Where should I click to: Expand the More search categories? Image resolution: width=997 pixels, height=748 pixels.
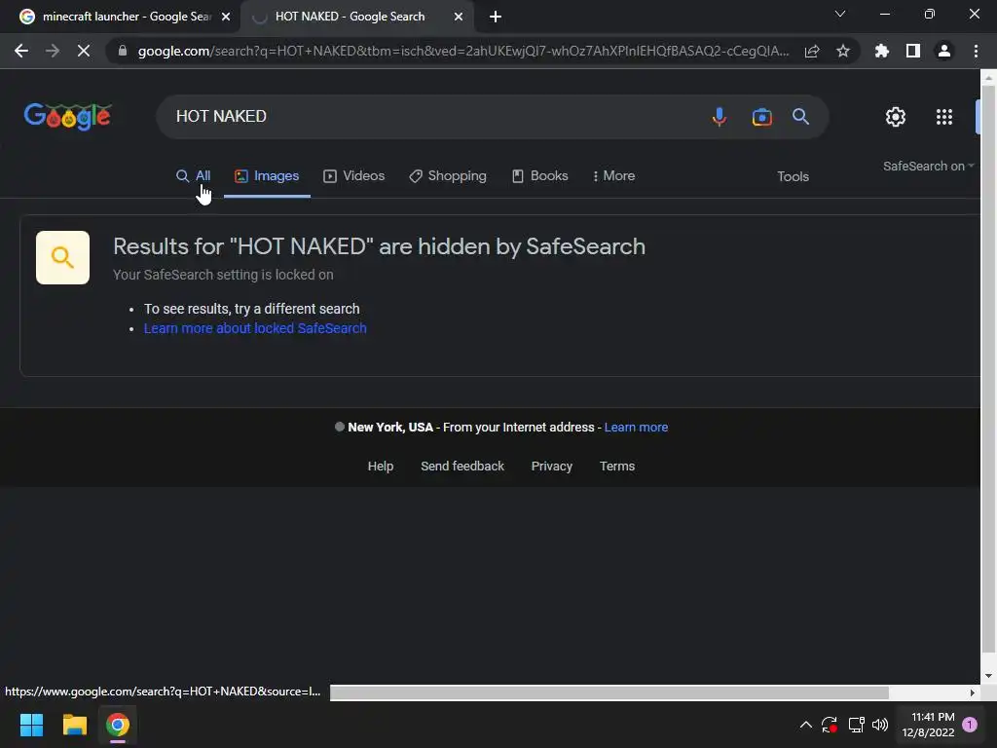[x=613, y=176]
